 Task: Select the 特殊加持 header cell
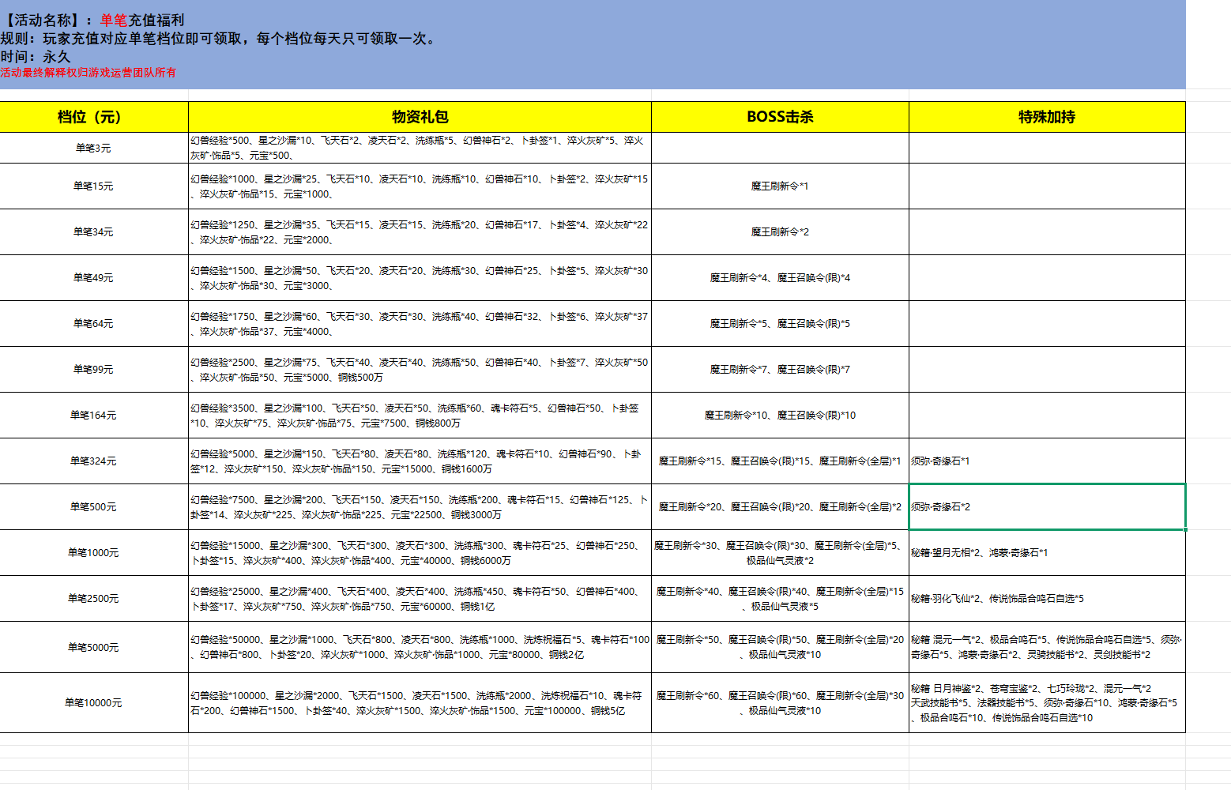coord(1047,117)
